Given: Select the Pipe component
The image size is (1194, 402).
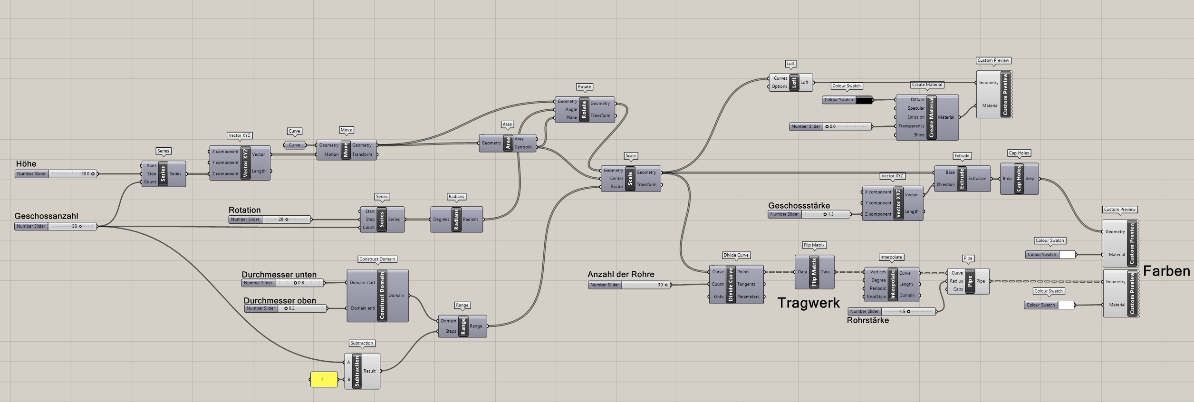Looking at the screenshot, I should click(x=970, y=281).
